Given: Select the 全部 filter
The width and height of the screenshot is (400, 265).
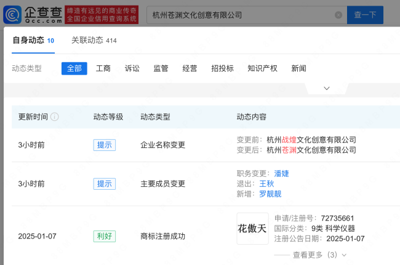Looking at the screenshot, I should point(74,68).
